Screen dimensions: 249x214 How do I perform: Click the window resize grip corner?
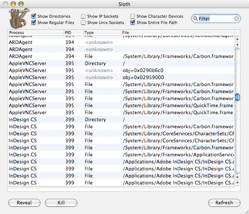click(246, 211)
